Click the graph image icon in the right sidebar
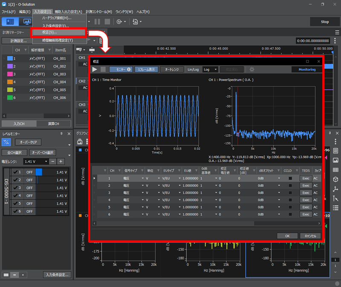The image size is (341, 287). pyautogui.click(x=335, y=161)
